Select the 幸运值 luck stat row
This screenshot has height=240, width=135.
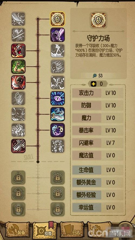(x=98, y=208)
